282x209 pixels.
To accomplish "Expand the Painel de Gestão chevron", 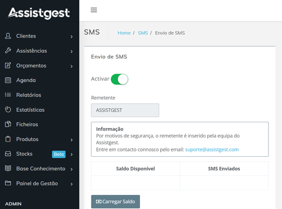I will tap(72, 184).
